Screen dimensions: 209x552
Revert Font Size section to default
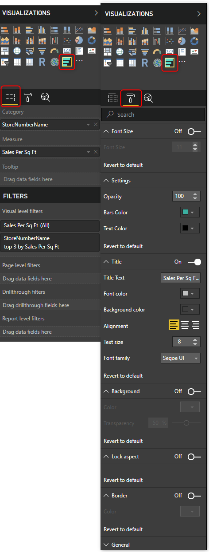(123, 165)
